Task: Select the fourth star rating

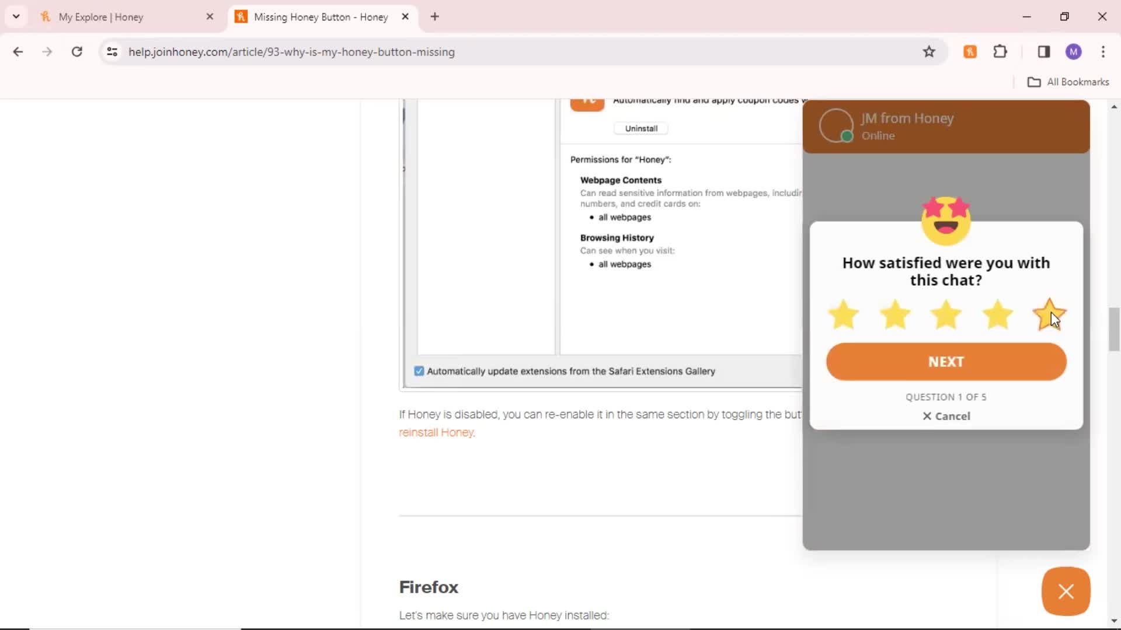Action: click(997, 315)
